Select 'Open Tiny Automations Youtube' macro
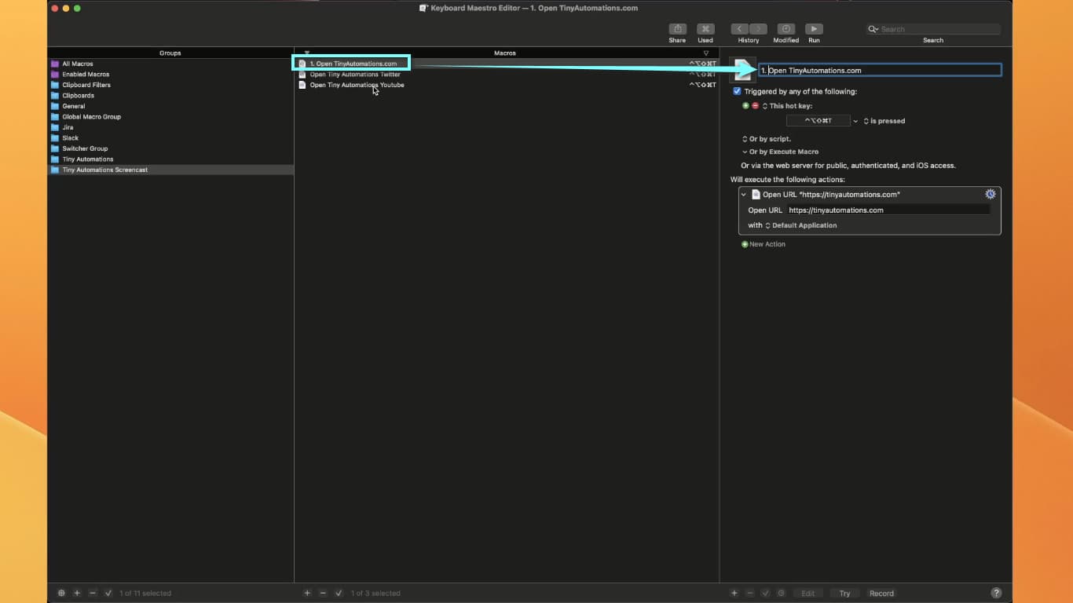 tap(507, 85)
